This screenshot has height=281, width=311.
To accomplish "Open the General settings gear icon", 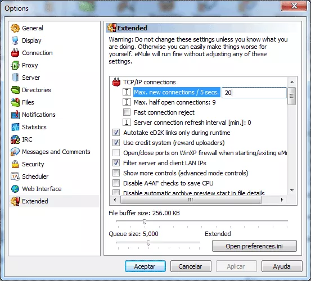I will 15,28.
